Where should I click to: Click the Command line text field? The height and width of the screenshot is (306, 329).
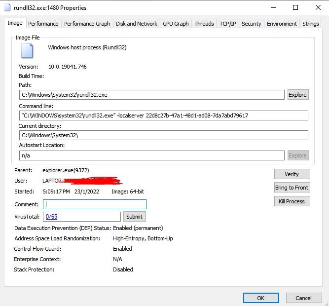tap(164, 115)
